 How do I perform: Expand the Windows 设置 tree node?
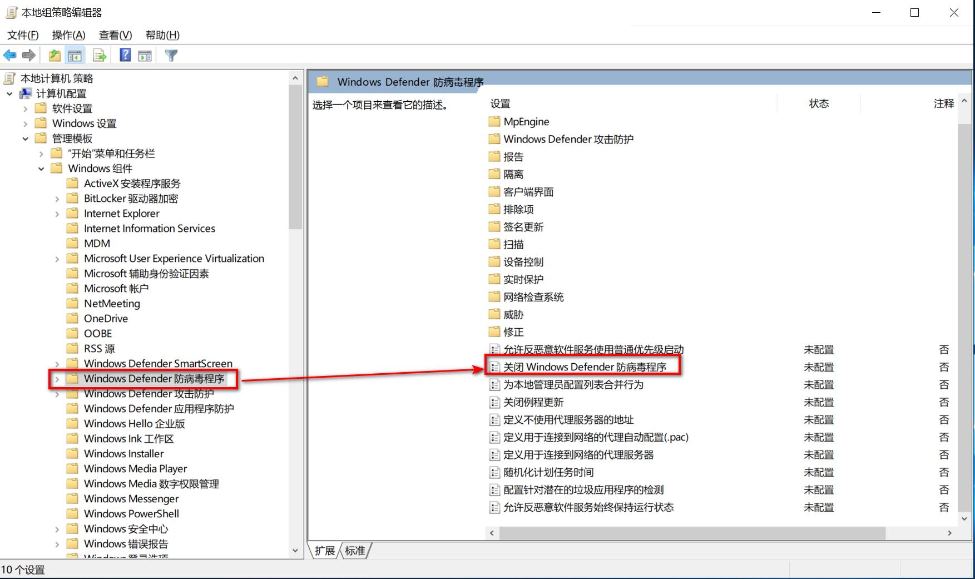point(25,123)
